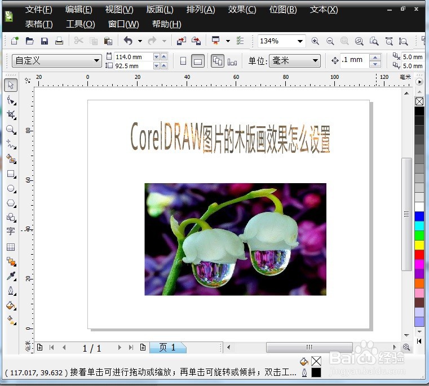Select the Crop tool

click(x=11, y=114)
